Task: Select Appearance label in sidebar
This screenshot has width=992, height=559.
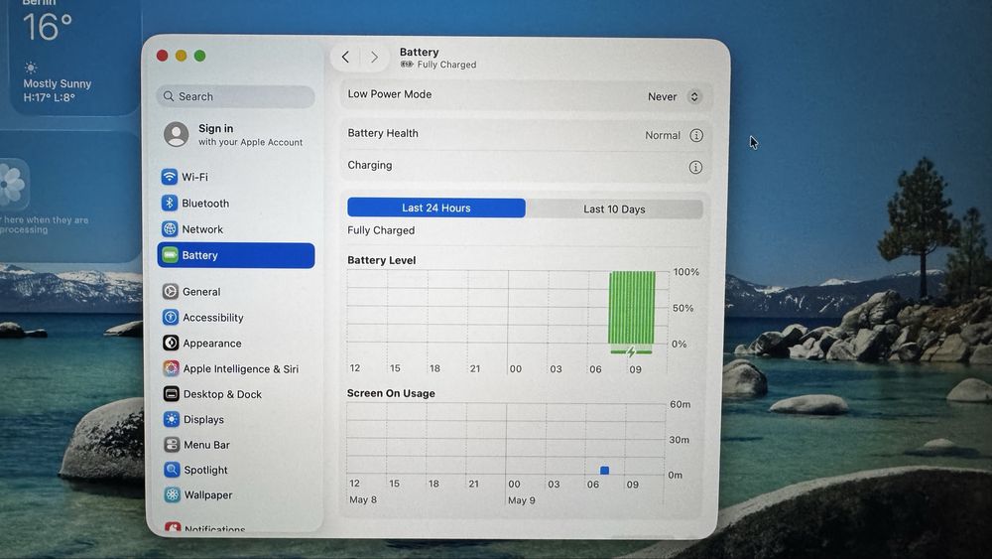Action: pos(212,344)
